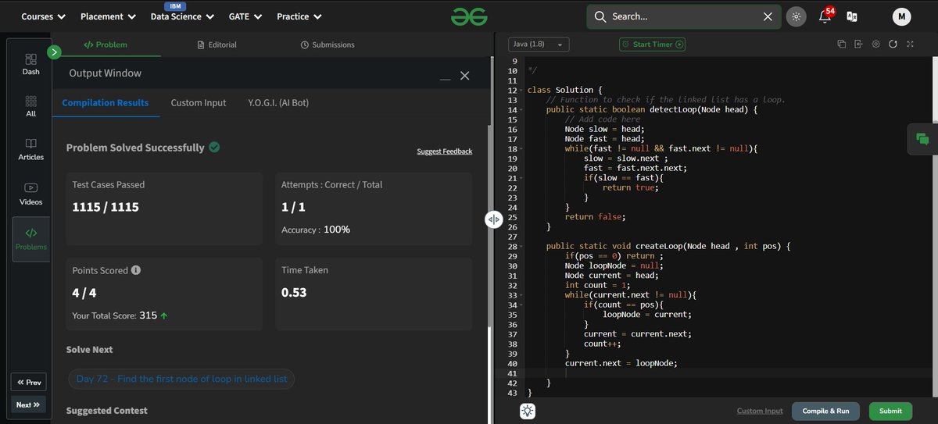
Task: Submit the solution
Action: click(890, 411)
